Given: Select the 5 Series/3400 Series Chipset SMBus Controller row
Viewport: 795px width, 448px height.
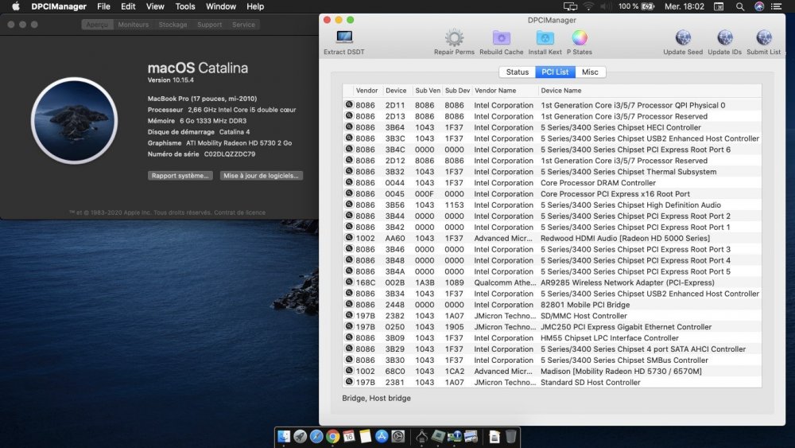Looking at the screenshot, I should (x=552, y=360).
